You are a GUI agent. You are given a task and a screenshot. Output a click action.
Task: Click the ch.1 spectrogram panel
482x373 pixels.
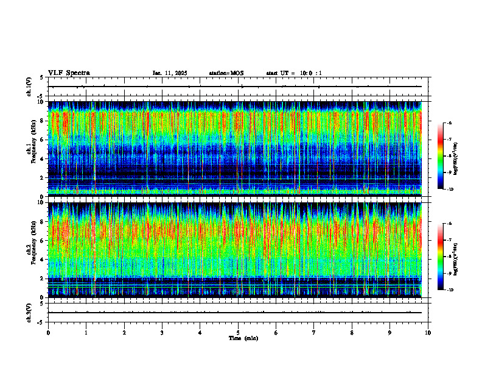click(235, 149)
